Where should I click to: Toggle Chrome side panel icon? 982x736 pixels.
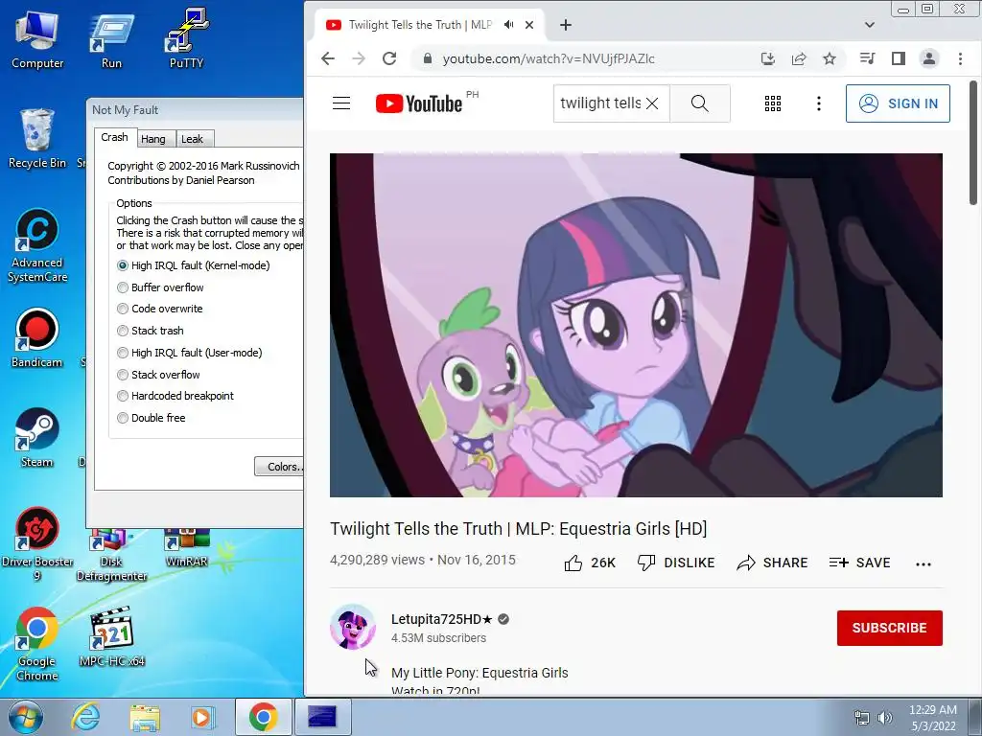pyautogui.click(x=898, y=58)
